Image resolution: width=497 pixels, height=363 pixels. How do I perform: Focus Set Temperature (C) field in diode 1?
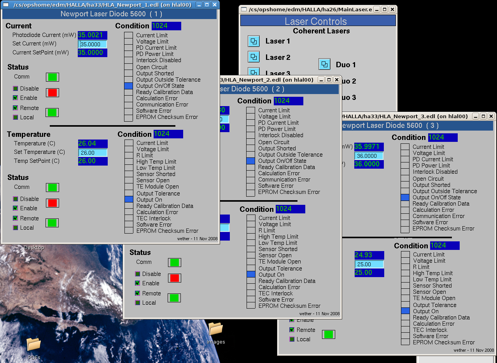93,153
